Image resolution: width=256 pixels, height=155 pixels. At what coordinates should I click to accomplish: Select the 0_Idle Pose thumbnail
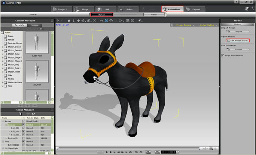[37, 42]
